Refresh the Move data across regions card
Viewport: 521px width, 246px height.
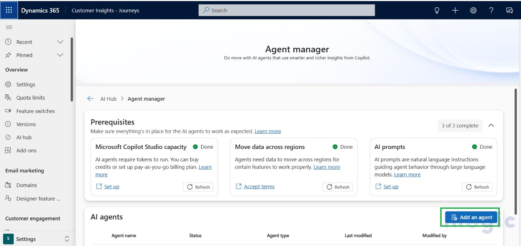338,187
